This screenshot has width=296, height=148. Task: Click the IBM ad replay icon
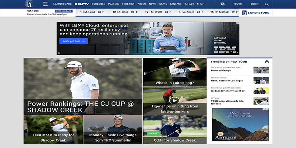(59, 53)
